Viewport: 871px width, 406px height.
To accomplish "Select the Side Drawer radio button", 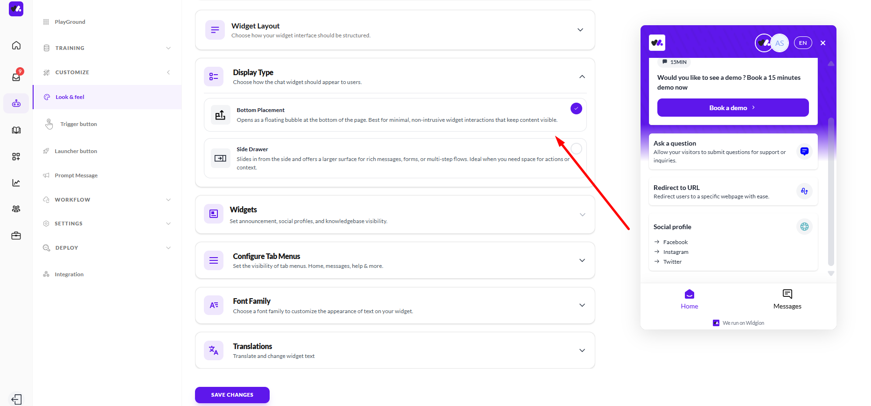I will click(x=576, y=148).
